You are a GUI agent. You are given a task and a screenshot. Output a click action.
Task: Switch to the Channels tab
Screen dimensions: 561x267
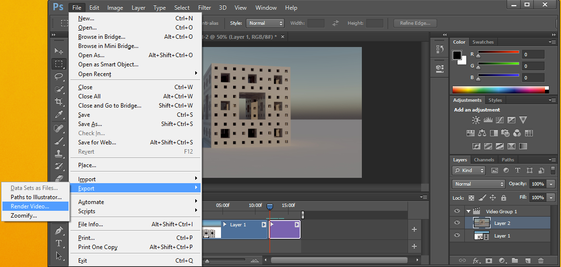click(484, 159)
